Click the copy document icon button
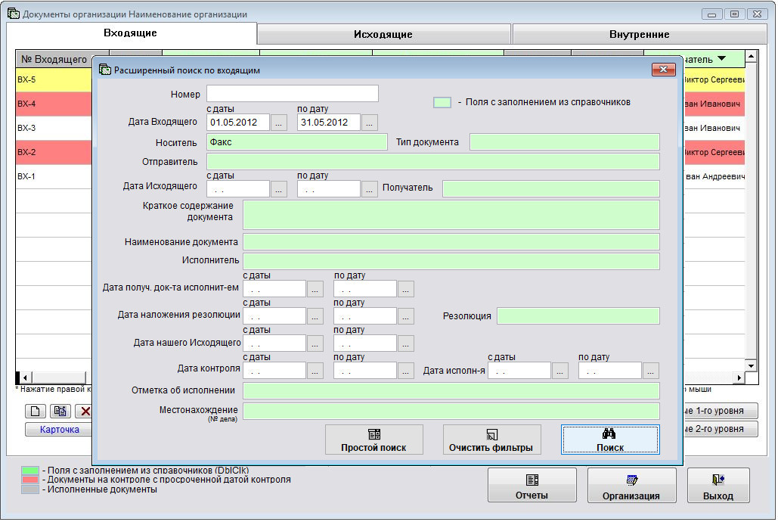The height and width of the screenshot is (522, 778). pyautogui.click(x=60, y=411)
